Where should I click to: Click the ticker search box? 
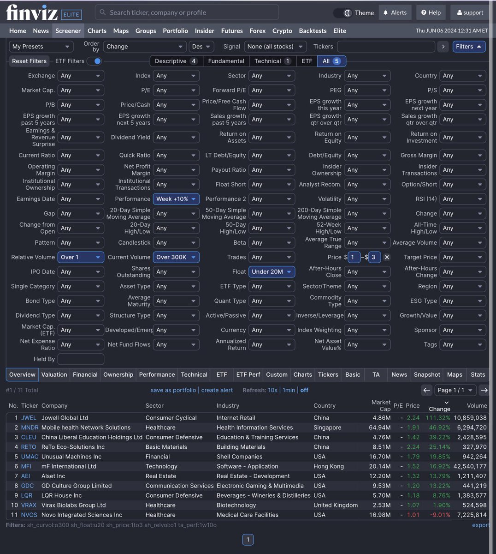(x=187, y=12)
